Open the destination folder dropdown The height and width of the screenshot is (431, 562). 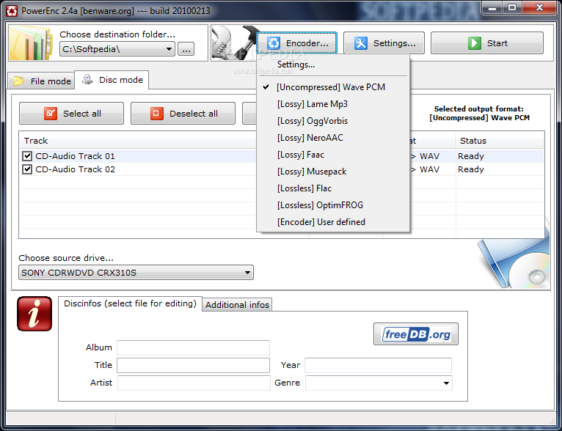click(169, 49)
